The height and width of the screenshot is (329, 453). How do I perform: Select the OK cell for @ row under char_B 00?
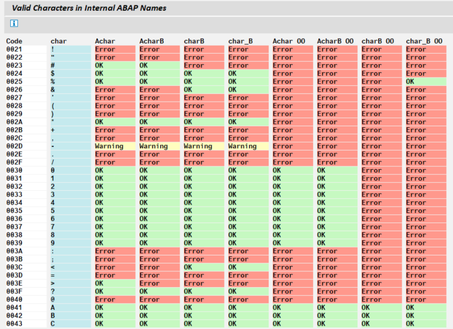[426, 299]
